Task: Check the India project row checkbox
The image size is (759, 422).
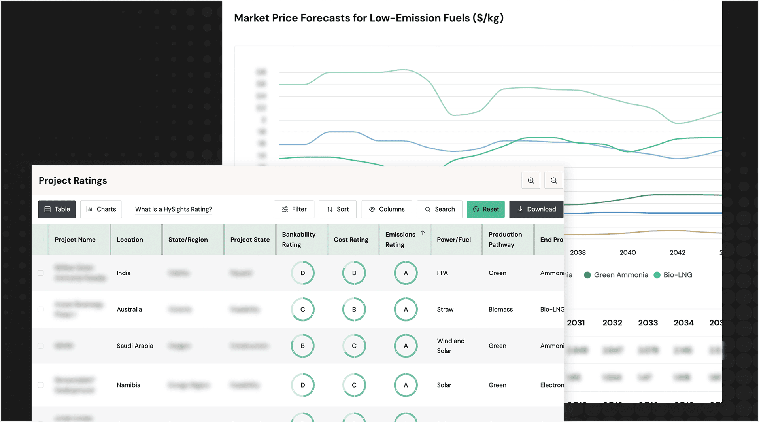Action: [x=41, y=273]
